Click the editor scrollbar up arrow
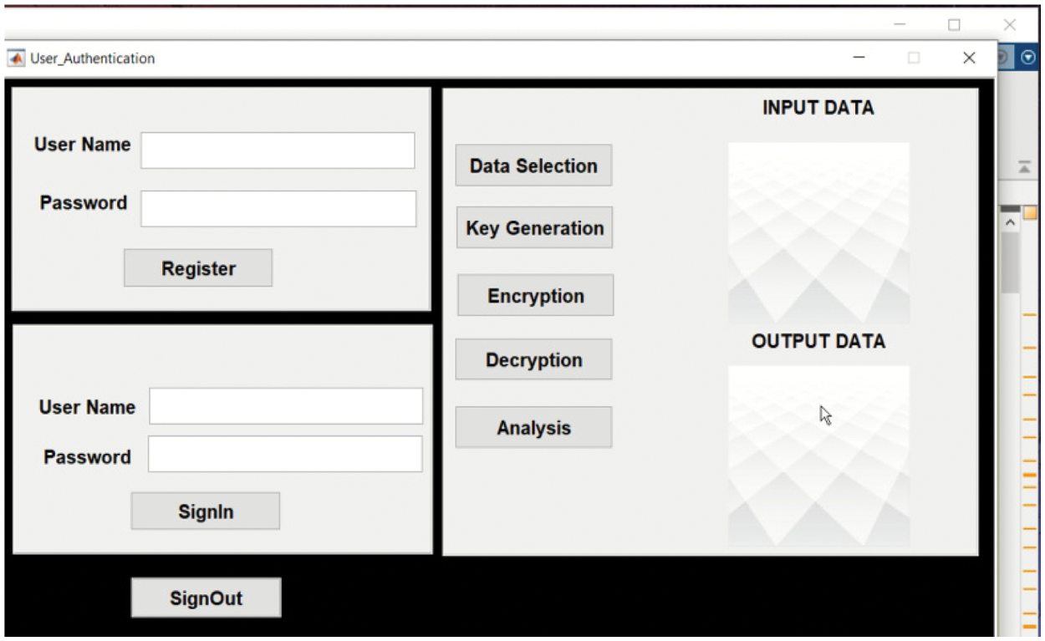1045x641 pixels. coord(1010,222)
